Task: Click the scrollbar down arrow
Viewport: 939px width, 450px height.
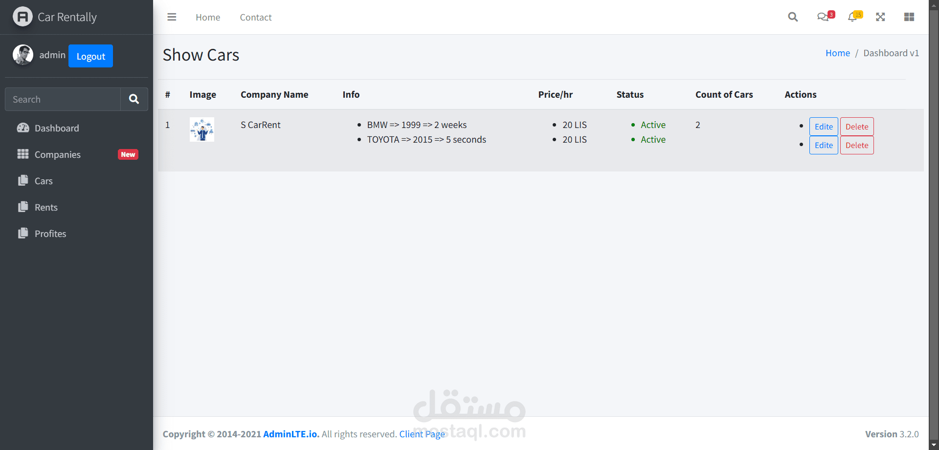Action: tap(934, 445)
